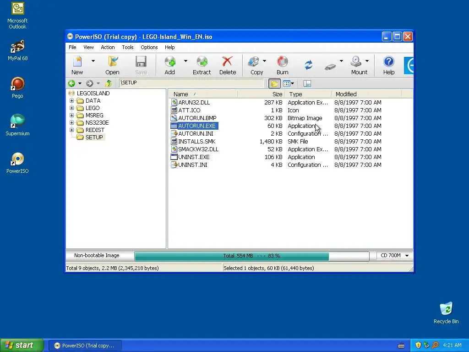The width and height of the screenshot is (469, 352).
Task: Click the Total 554 MB capacity bar
Action: point(252,256)
